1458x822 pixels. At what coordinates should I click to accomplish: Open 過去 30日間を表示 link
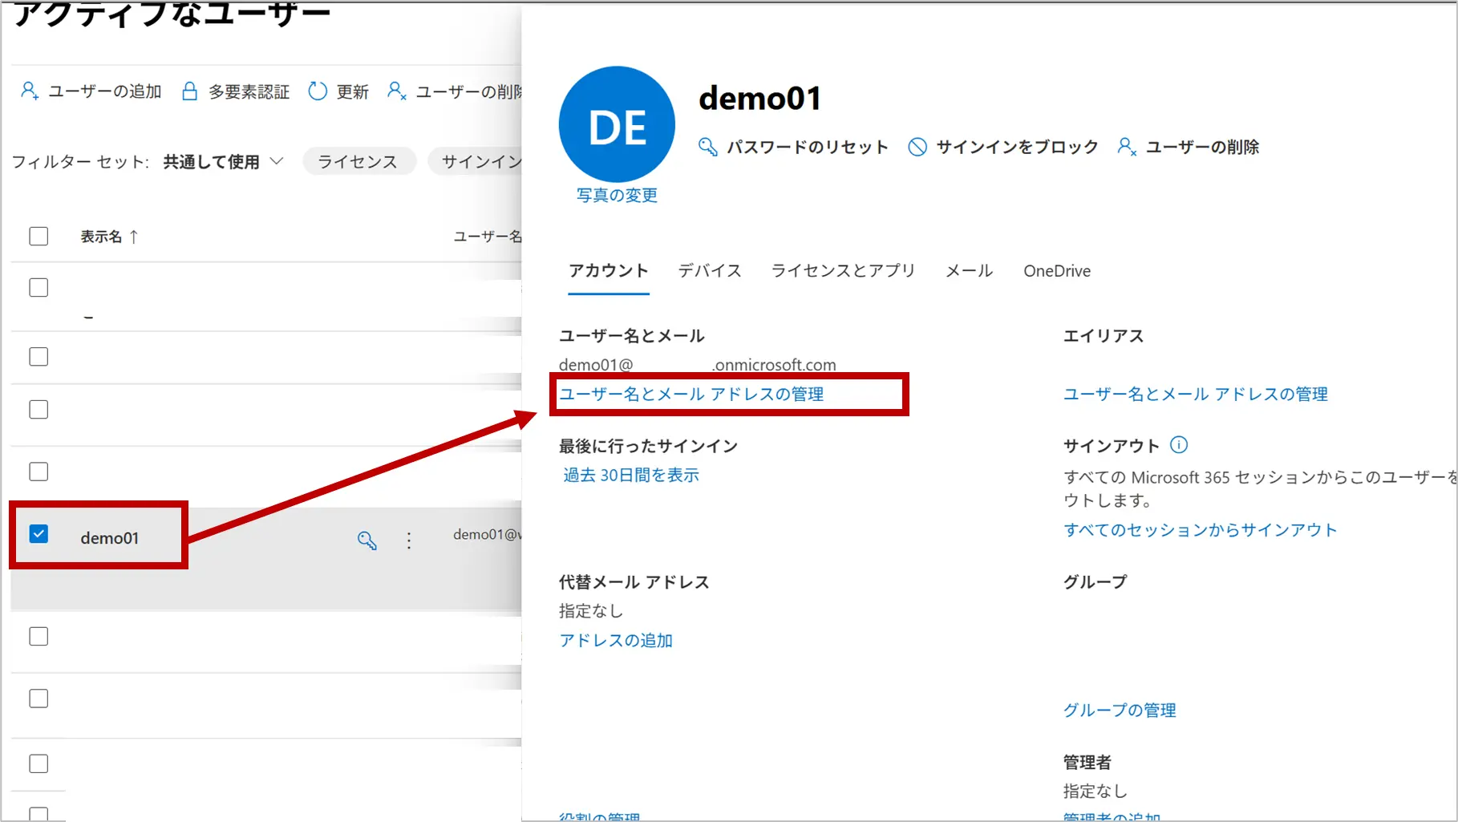pyautogui.click(x=630, y=476)
